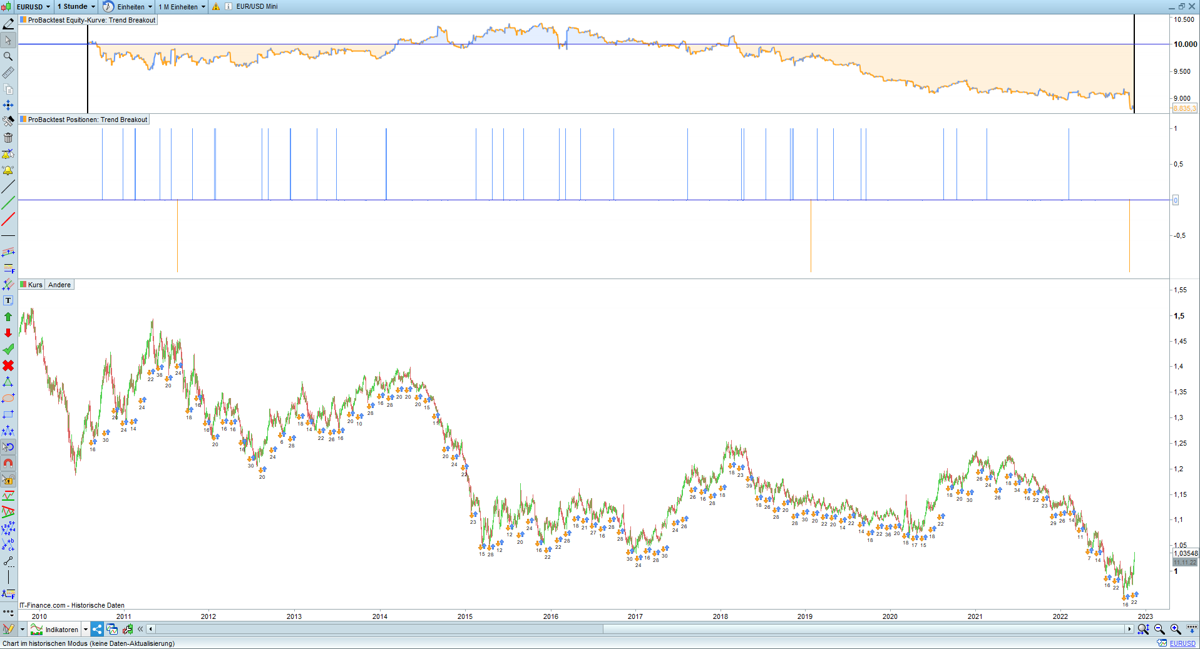The width and height of the screenshot is (1200, 649).
Task: Pick the ruler measurement tool
Action: pyautogui.click(x=8, y=73)
